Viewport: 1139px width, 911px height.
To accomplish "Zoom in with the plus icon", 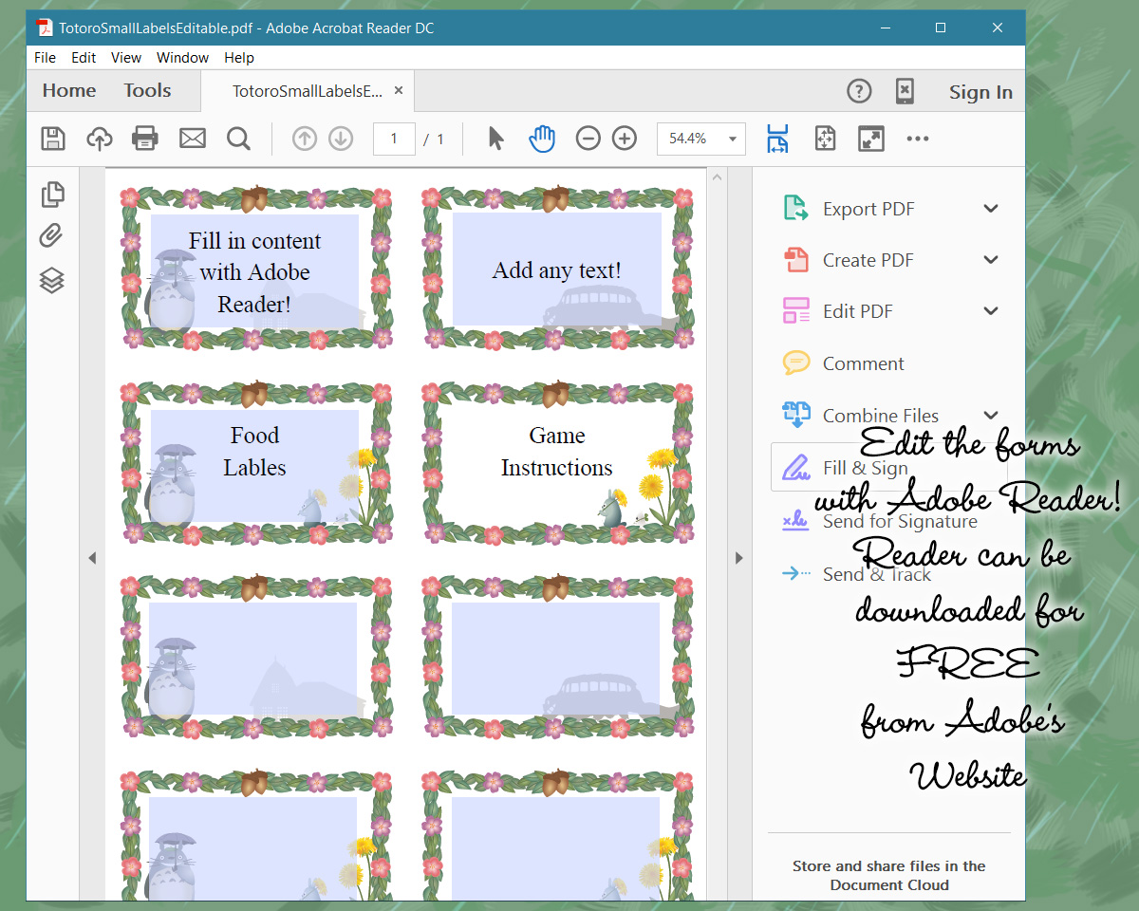I will tap(624, 139).
